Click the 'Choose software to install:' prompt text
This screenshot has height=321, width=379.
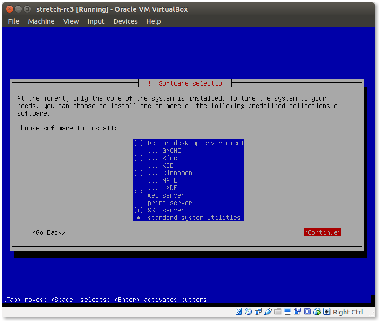point(67,128)
